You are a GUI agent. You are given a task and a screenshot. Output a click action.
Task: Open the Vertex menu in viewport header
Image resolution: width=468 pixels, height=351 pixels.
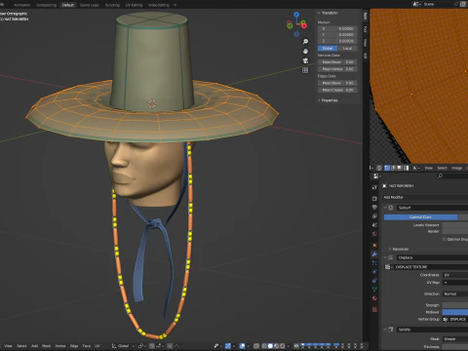(60, 346)
